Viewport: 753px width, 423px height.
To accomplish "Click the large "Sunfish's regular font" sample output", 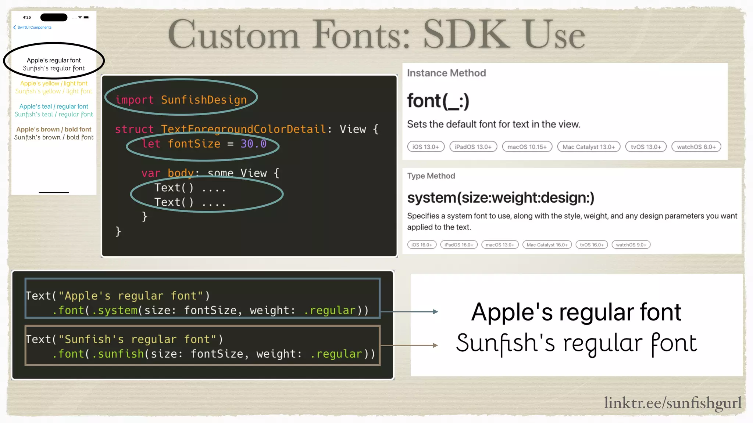I will coord(576,344).
